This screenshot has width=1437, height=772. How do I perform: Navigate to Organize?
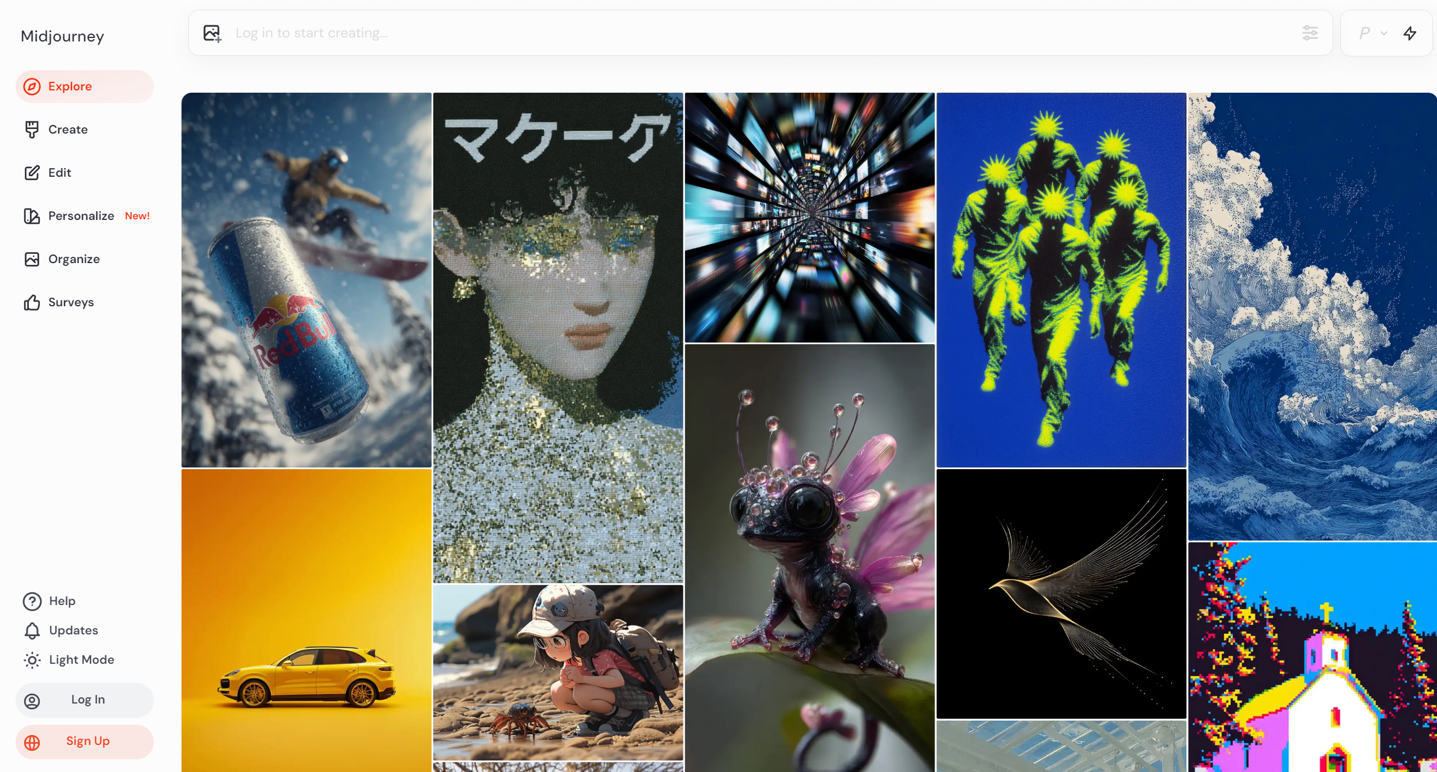coord(85,259)
